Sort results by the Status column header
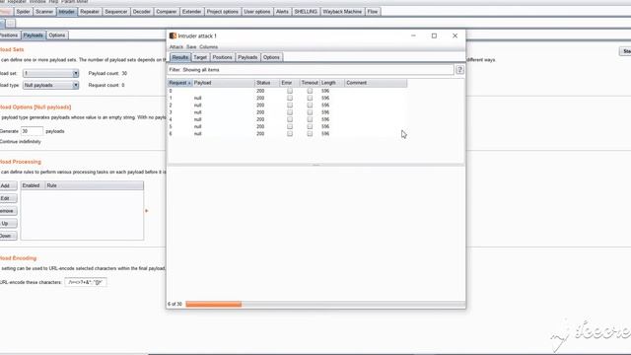Screen dimensions: 631x355 point(267,83)
